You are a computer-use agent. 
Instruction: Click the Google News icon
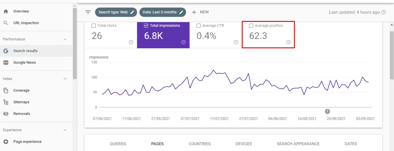(x=6, y=63)
